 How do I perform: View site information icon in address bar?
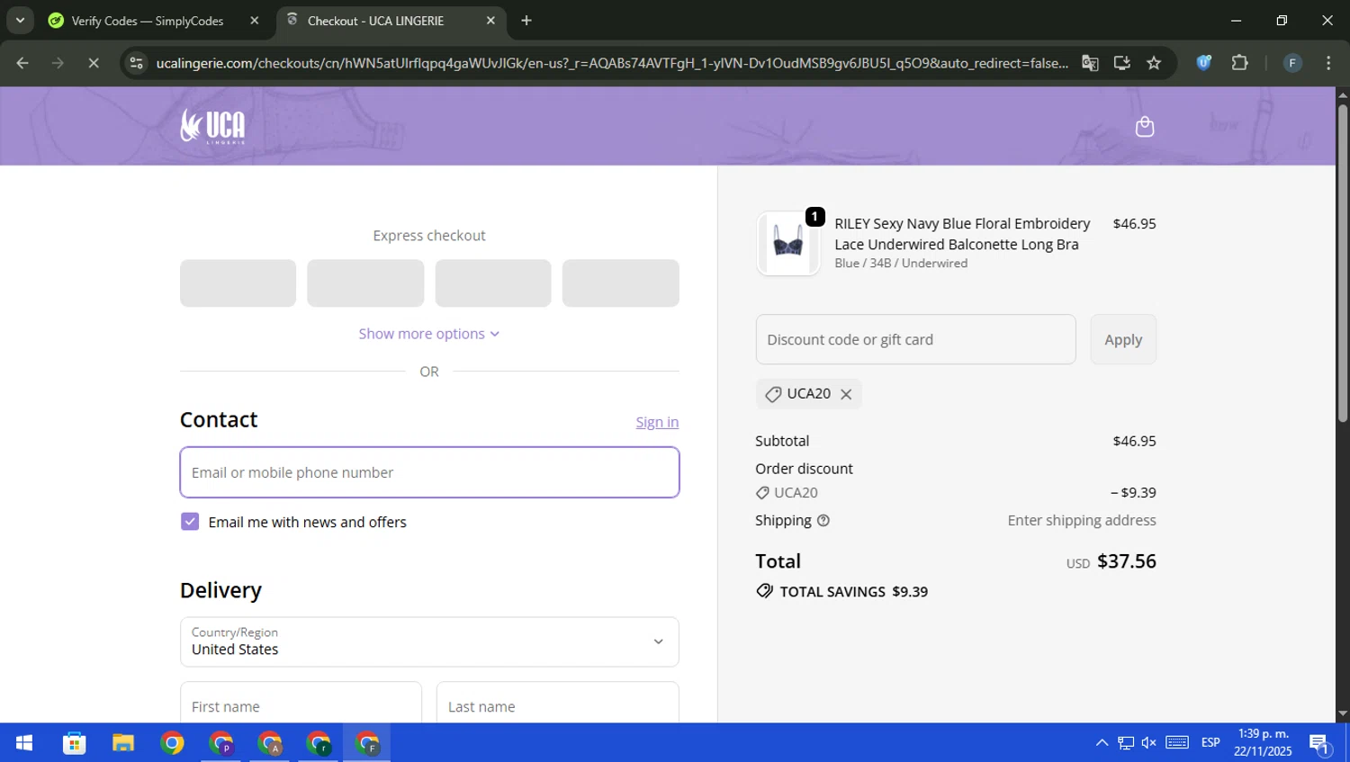tap(137, 63)
